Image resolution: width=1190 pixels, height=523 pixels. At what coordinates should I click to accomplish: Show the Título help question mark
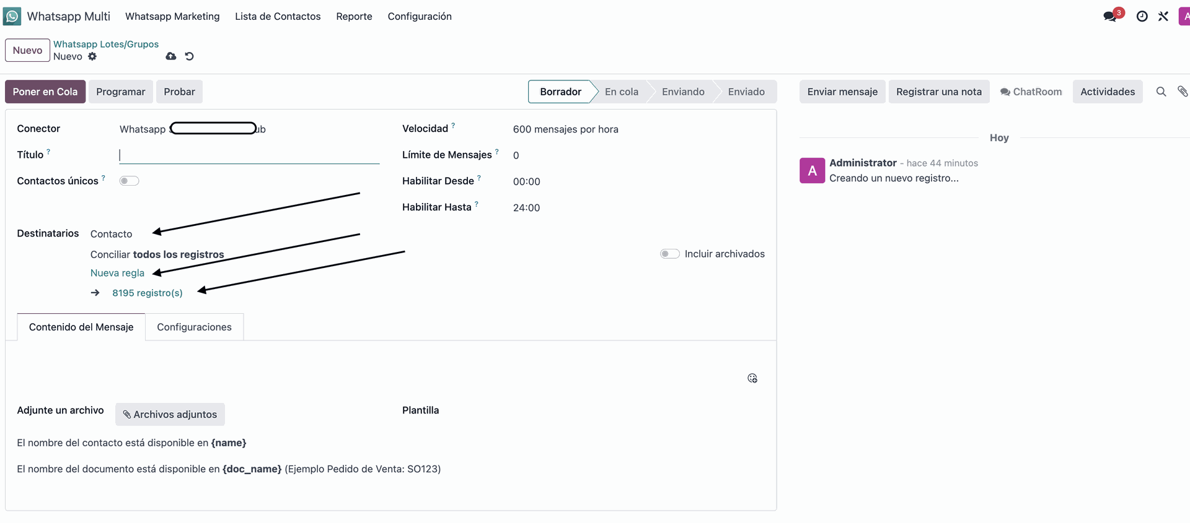48,151
